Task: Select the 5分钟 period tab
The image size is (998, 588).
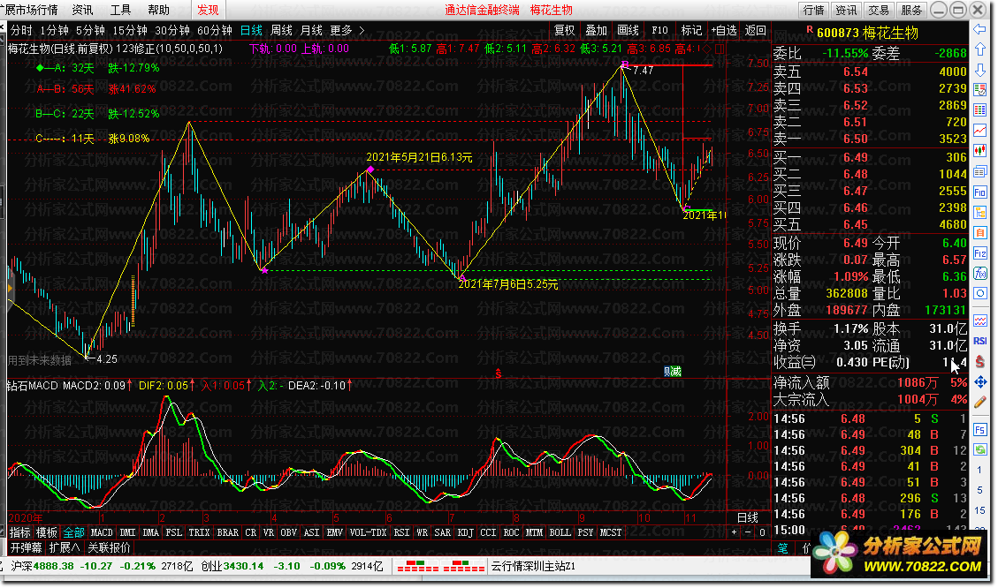Action: pyautogui.click(x=90, y=31)
